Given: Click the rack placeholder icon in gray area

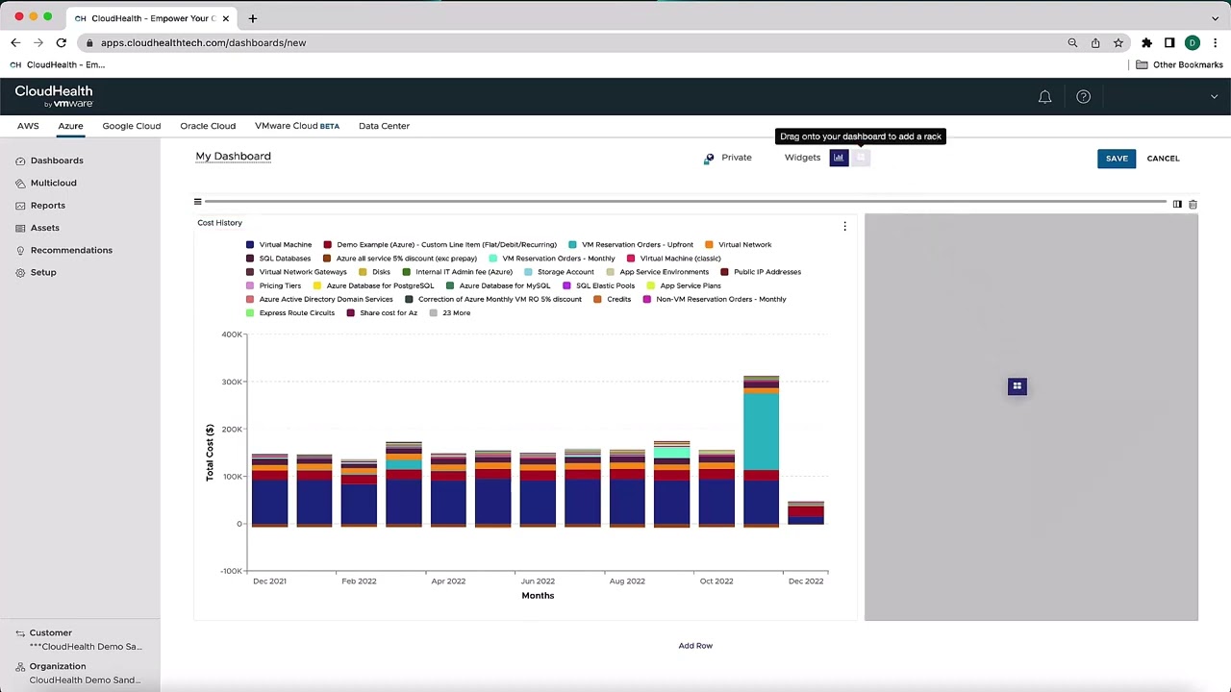Looking at the screenshot, I should 1017,386.
